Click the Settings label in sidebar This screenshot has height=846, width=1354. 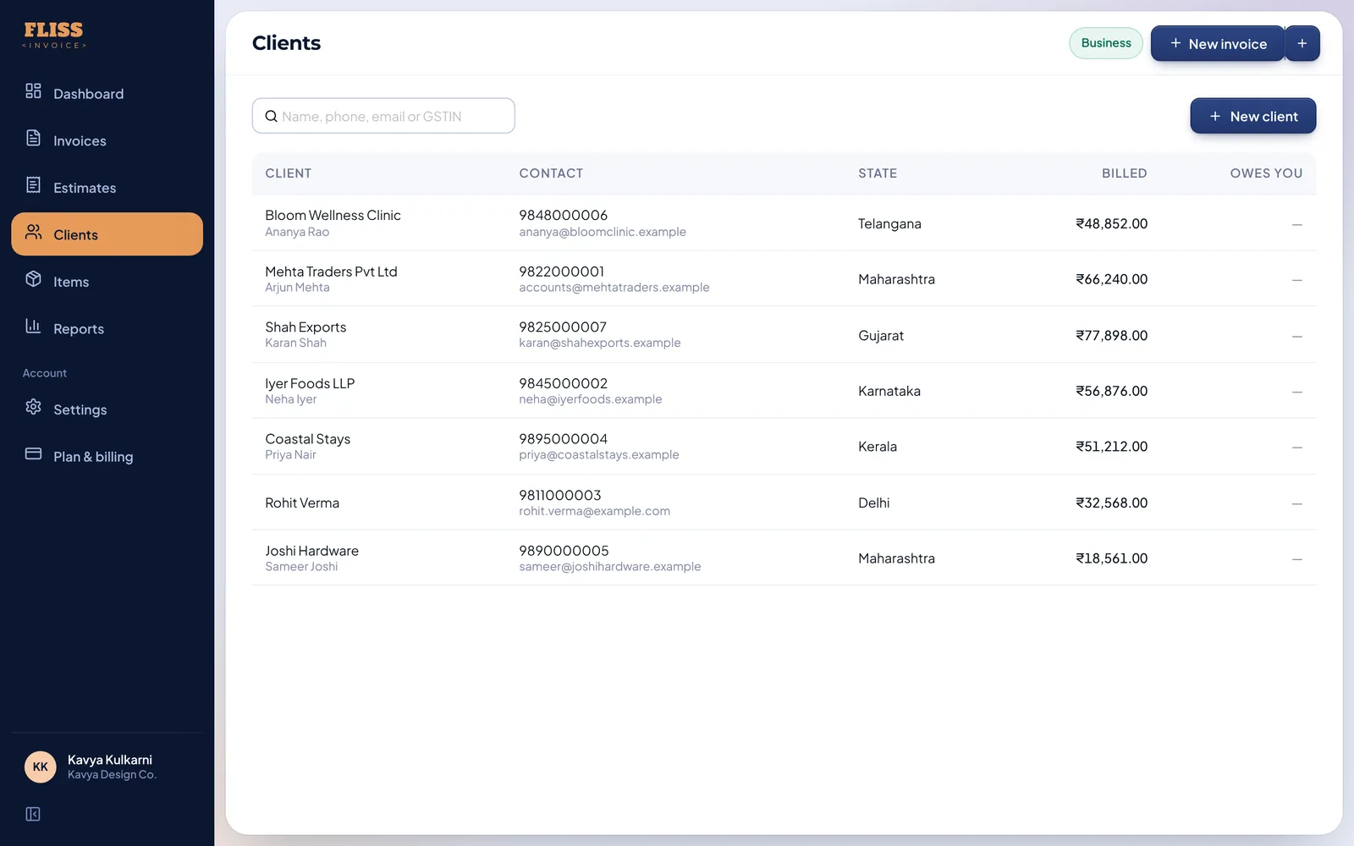coord(80,409)
